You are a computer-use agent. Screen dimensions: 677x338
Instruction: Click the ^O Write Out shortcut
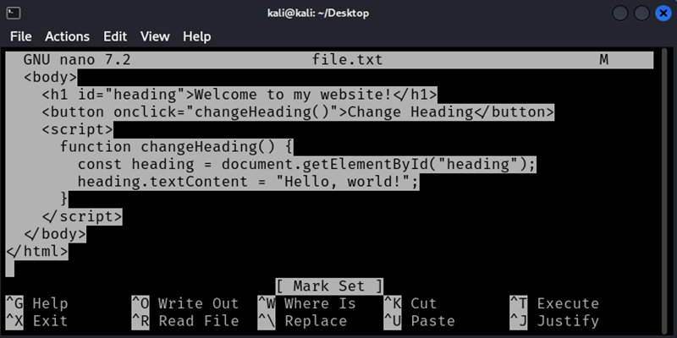coord(185,303)
